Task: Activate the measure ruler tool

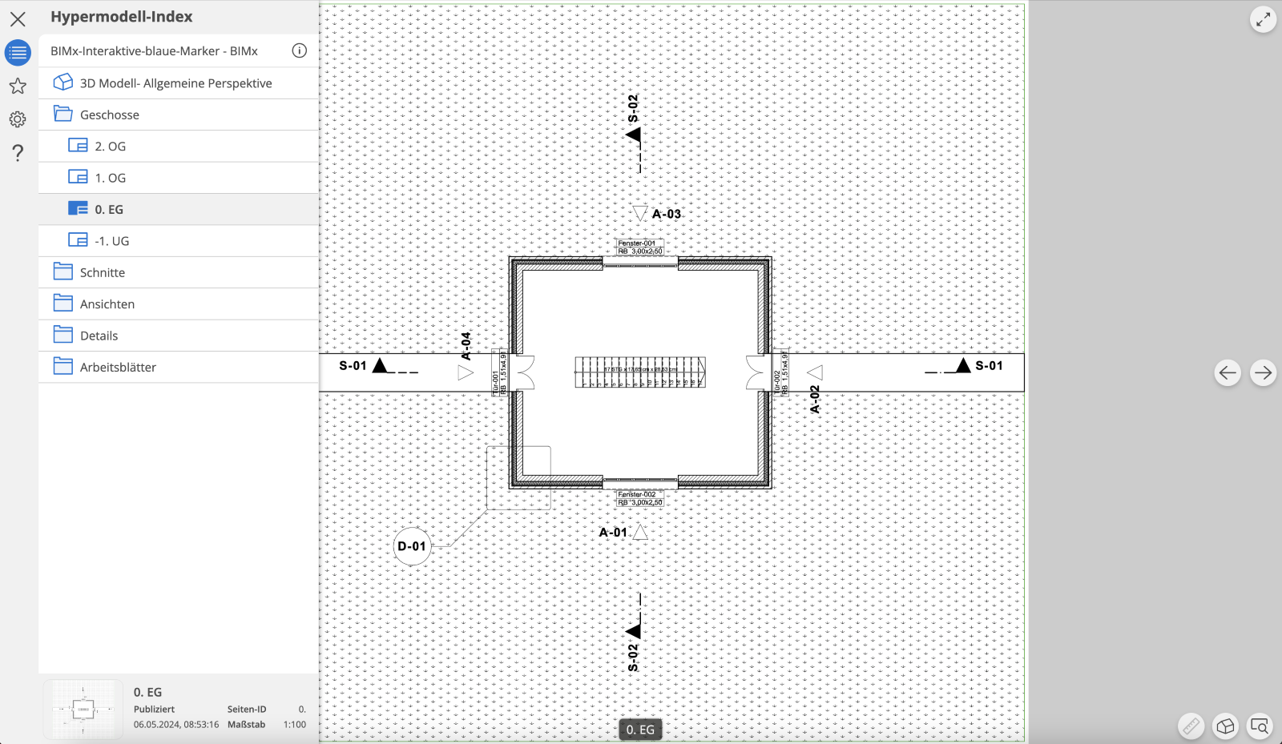Action: point(1191,726)
